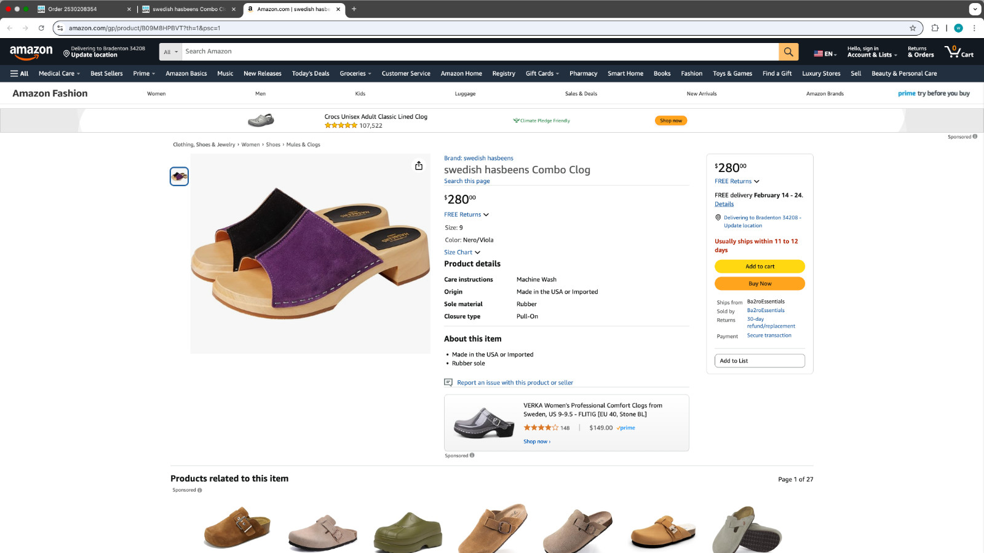
Task: Click the Chrome three-dot menu icon
Action: coord(974,28)
